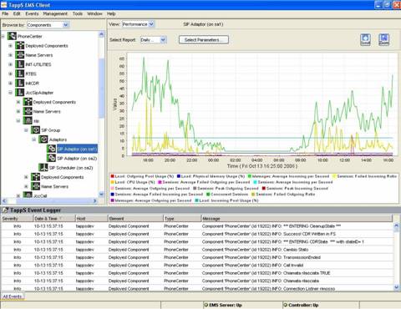Click the Controller status indicator icon

tap(286, 305)
